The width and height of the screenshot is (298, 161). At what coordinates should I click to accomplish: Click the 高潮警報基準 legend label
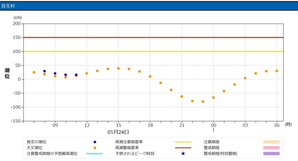127,148
